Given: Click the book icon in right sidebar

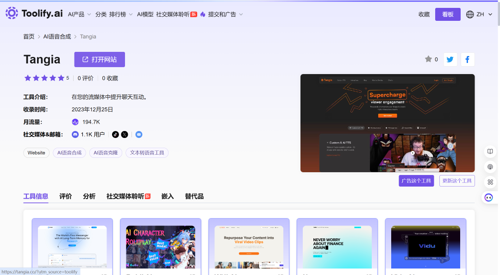Looking at the screenshot, I should point(490,151).
